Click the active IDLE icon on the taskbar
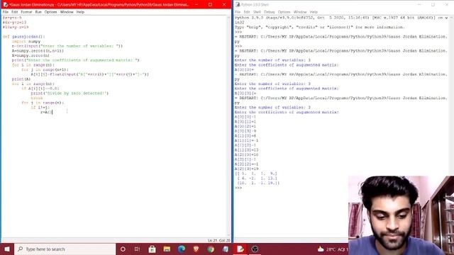The height and width of the screenshot is (255, 454). click(x=240, y=249)
